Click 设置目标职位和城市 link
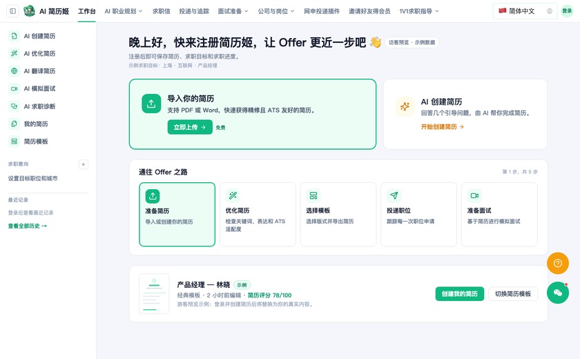 [33, 178]
